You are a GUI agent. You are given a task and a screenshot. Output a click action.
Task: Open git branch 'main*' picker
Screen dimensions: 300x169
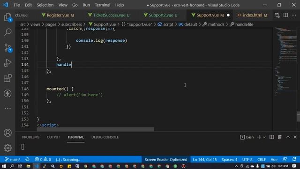tap(13, 160)
